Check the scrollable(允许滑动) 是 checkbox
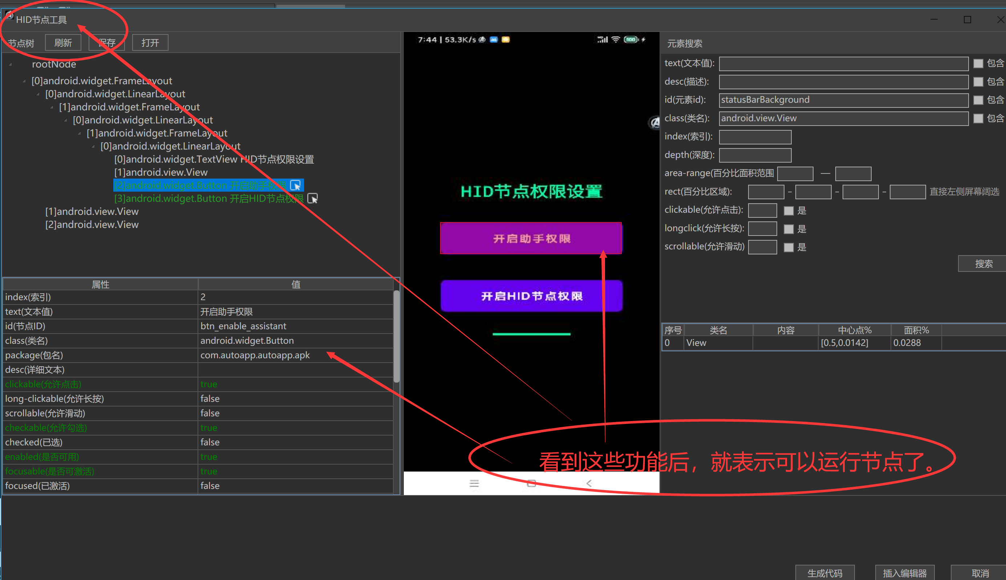Viewport: 1006px width, 580px height. [788, 248]
